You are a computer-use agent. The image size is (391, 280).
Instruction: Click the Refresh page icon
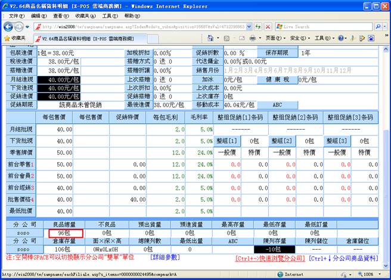pos(259,27)
